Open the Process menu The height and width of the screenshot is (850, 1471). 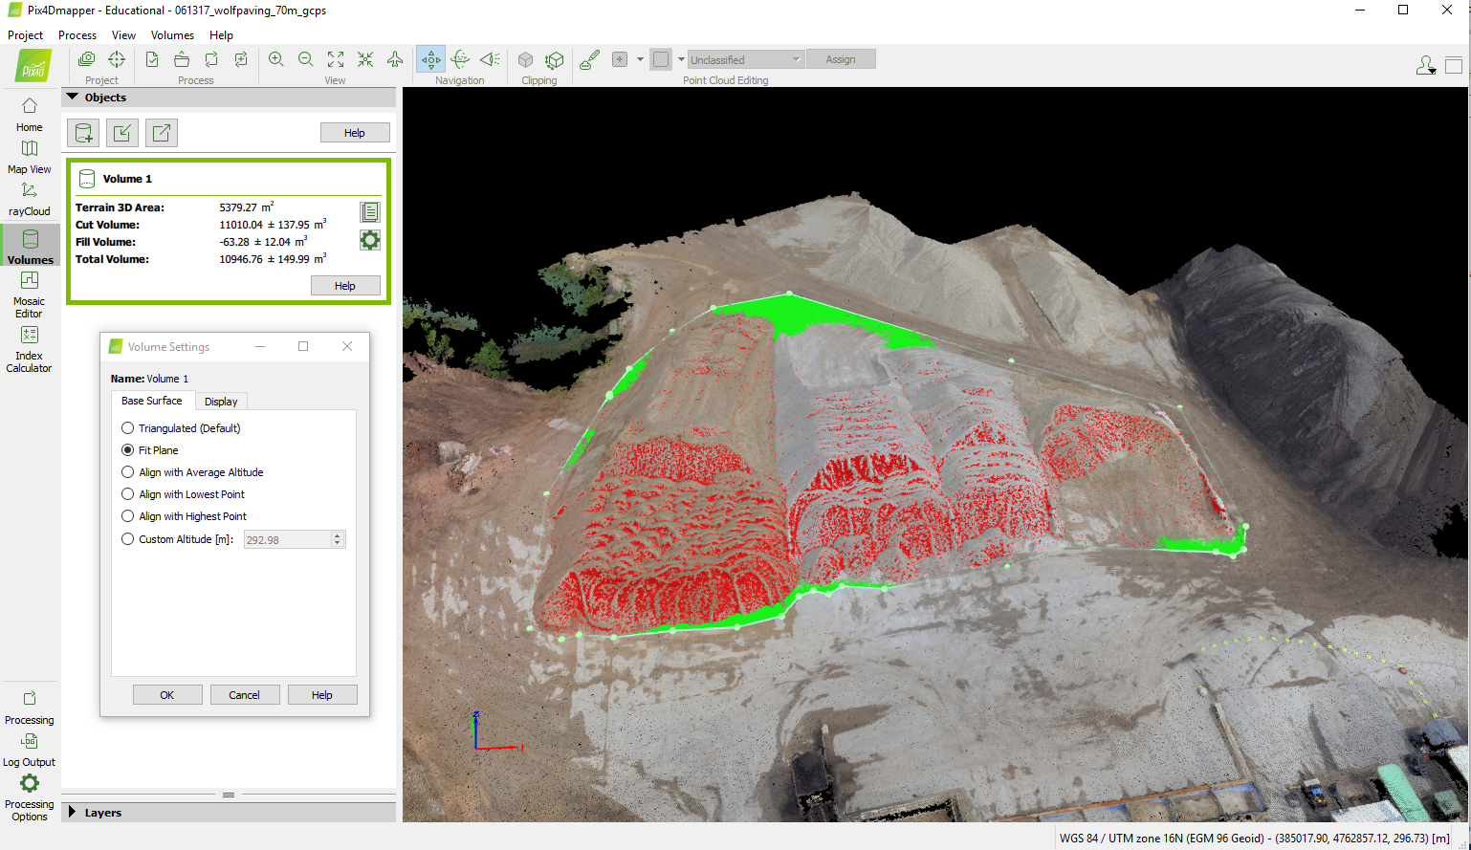[77, 35]
